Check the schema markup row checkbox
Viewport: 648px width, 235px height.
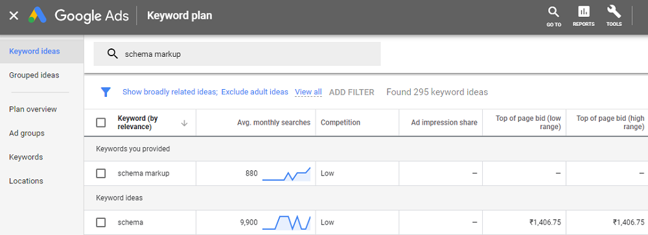(101, 173)
